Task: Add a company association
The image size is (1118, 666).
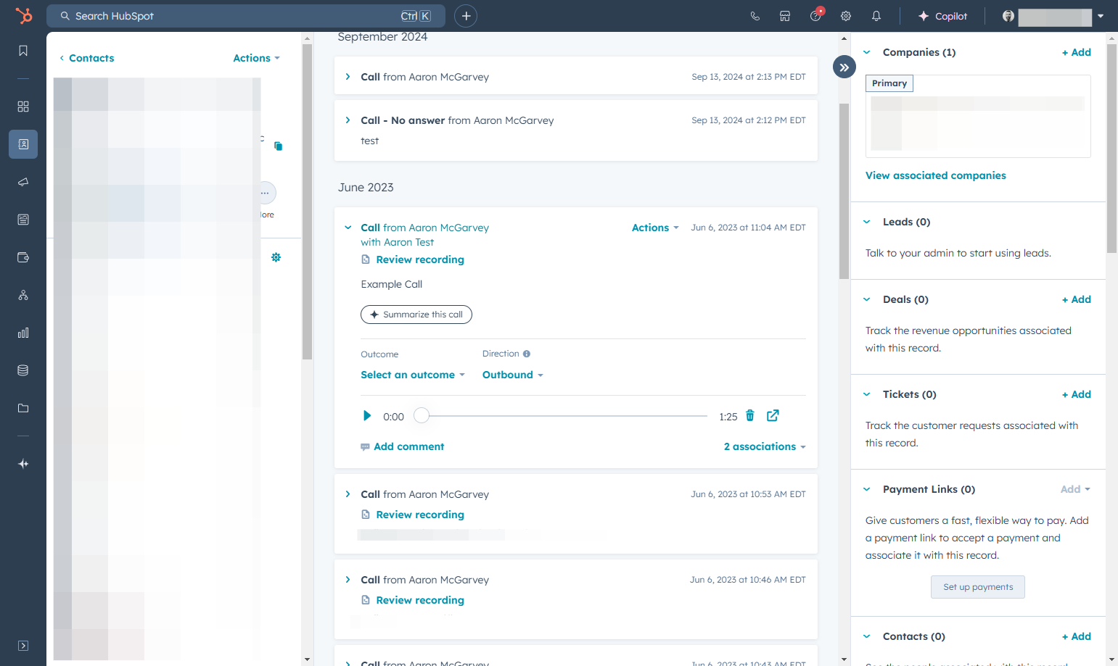Action: tap(1077, 52)
